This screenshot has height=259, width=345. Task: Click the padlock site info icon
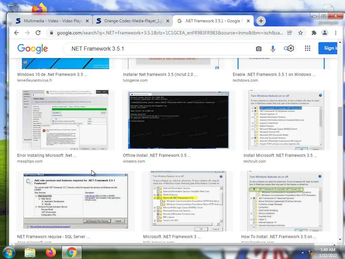point(52,33)
